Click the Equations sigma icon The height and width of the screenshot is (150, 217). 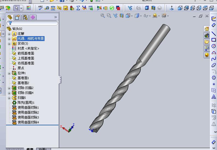(78, 8)
